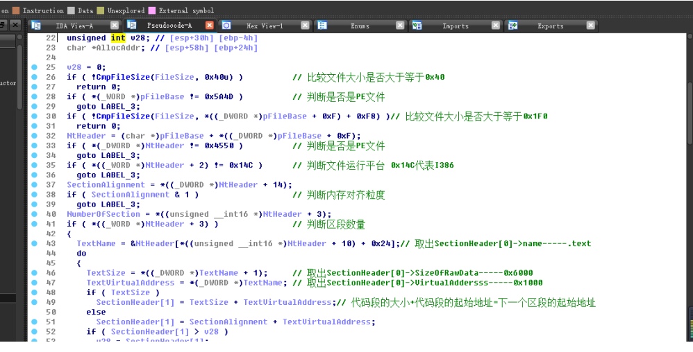The height and width of the screenshot is (352, 693).
Task: Close the IDA View-A tab
Action: [x=114, y=26]
